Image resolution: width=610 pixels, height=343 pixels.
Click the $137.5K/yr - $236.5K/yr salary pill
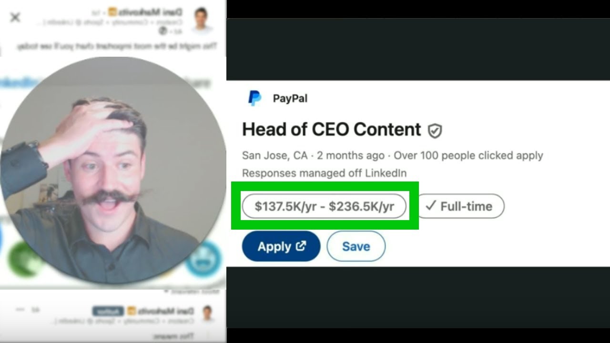click(x=325, y=206)
